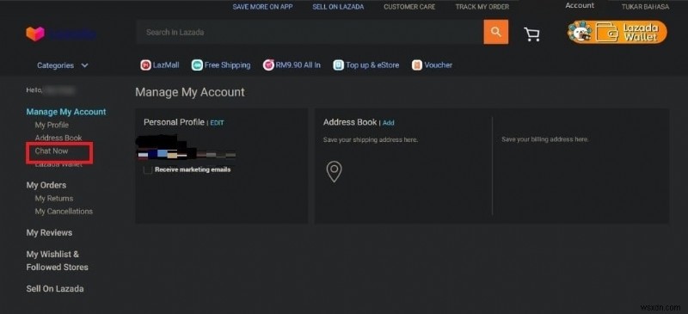
Task: Click the Manage My Account page heading
Action: click(x=190, y=92)
